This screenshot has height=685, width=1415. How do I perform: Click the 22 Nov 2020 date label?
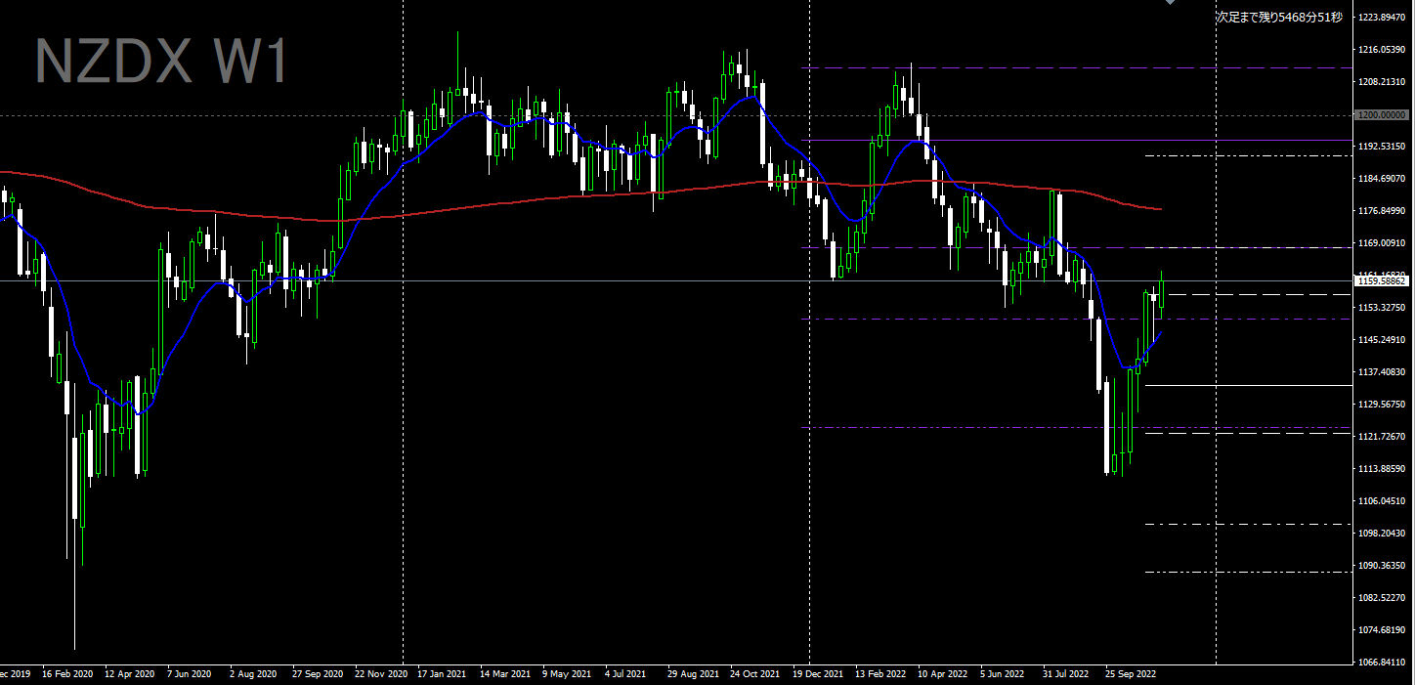380,674
